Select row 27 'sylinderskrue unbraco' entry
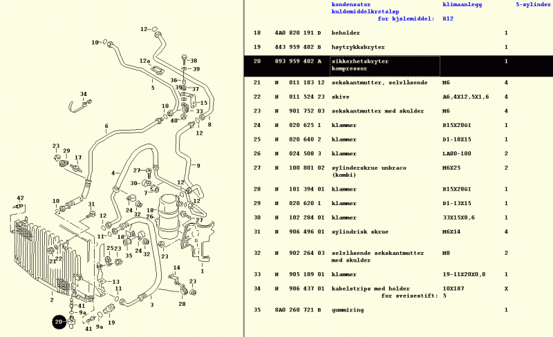Screen dimensions: 553x337 (x=367, y=168)
